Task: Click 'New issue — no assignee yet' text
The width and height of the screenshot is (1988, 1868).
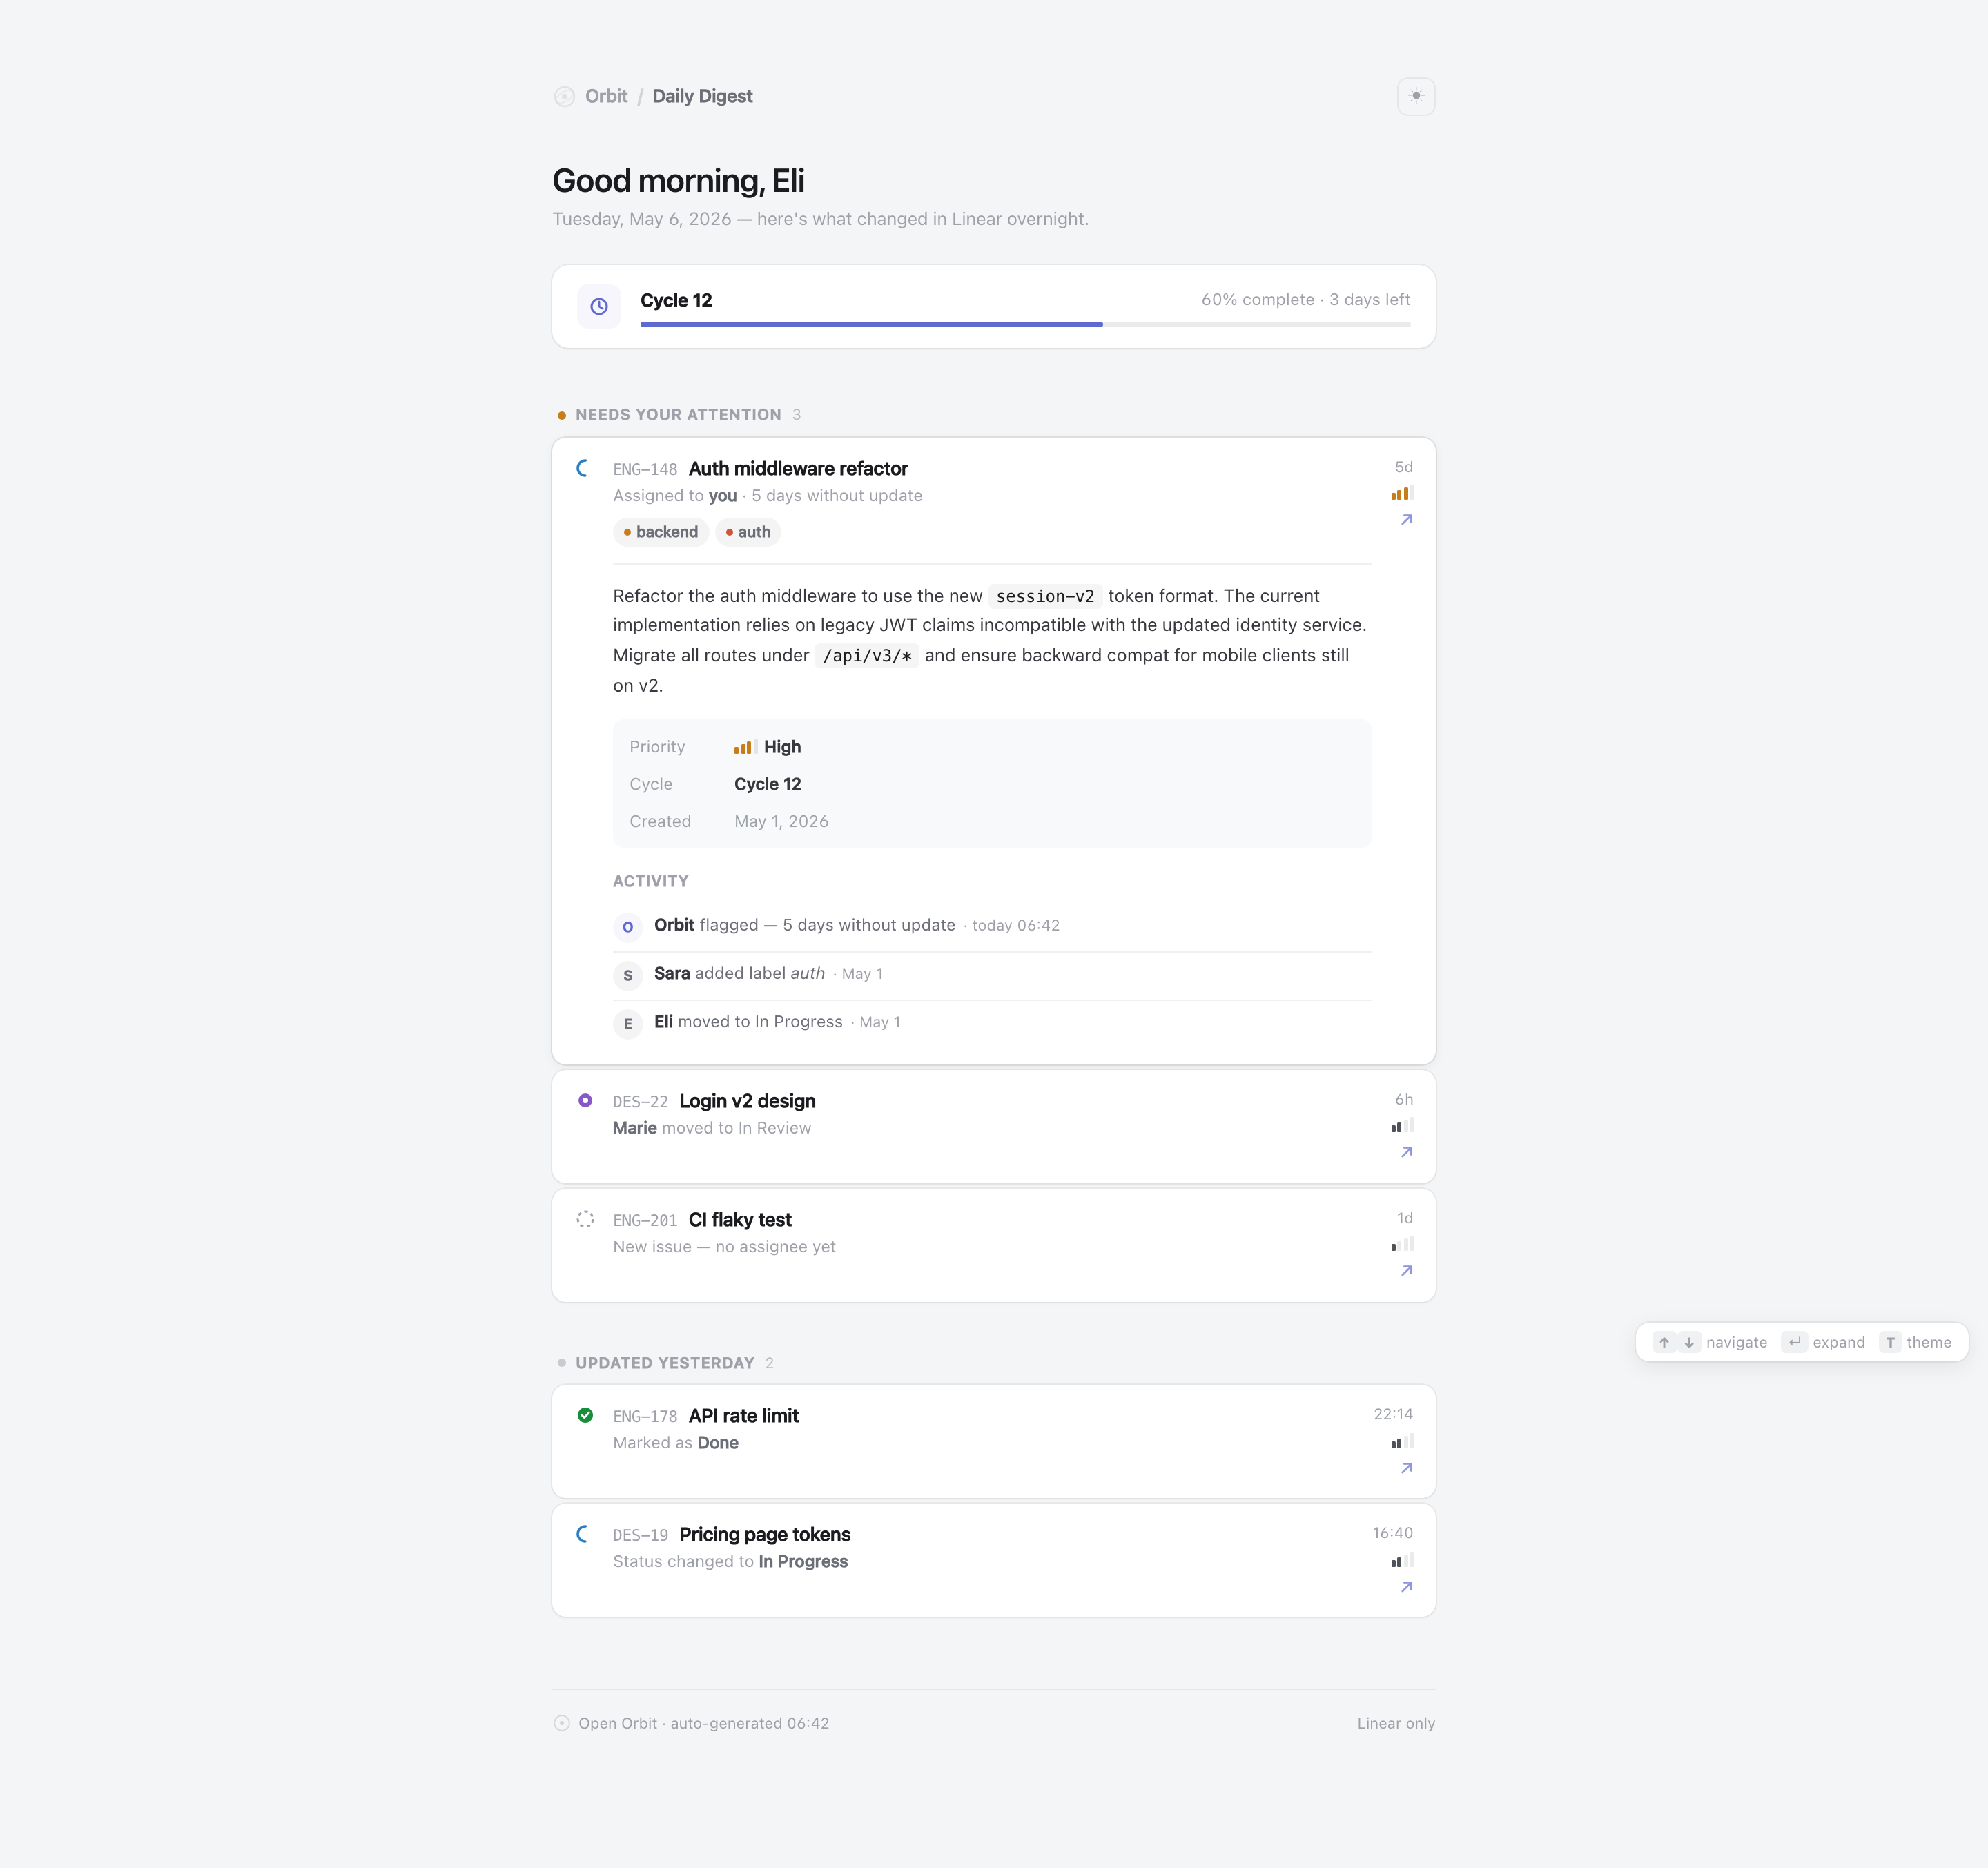Action: (724, 1247)
